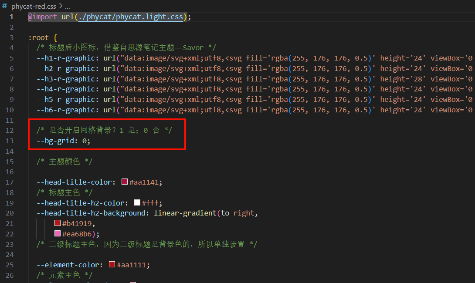The height and width of the screenshot is (283, 475).
Task: Click the 'to right' gradient direction
Action: click(x=237, y=213)
